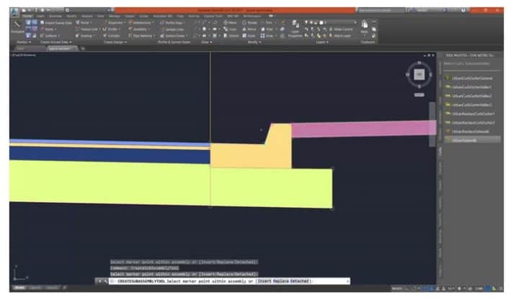Select the pink sidewalk shape in drawing
Image resolution: width=511 pixels, height=303 pixels.
coord(363,129)
